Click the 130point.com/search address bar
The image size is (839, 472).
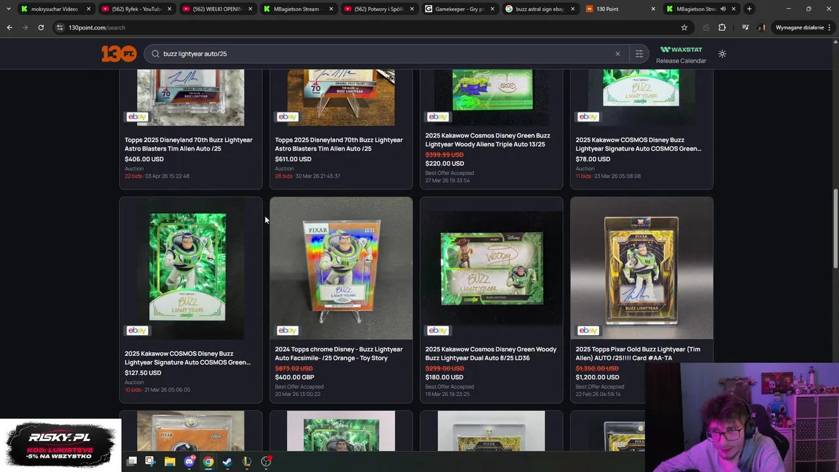point(367,28)
